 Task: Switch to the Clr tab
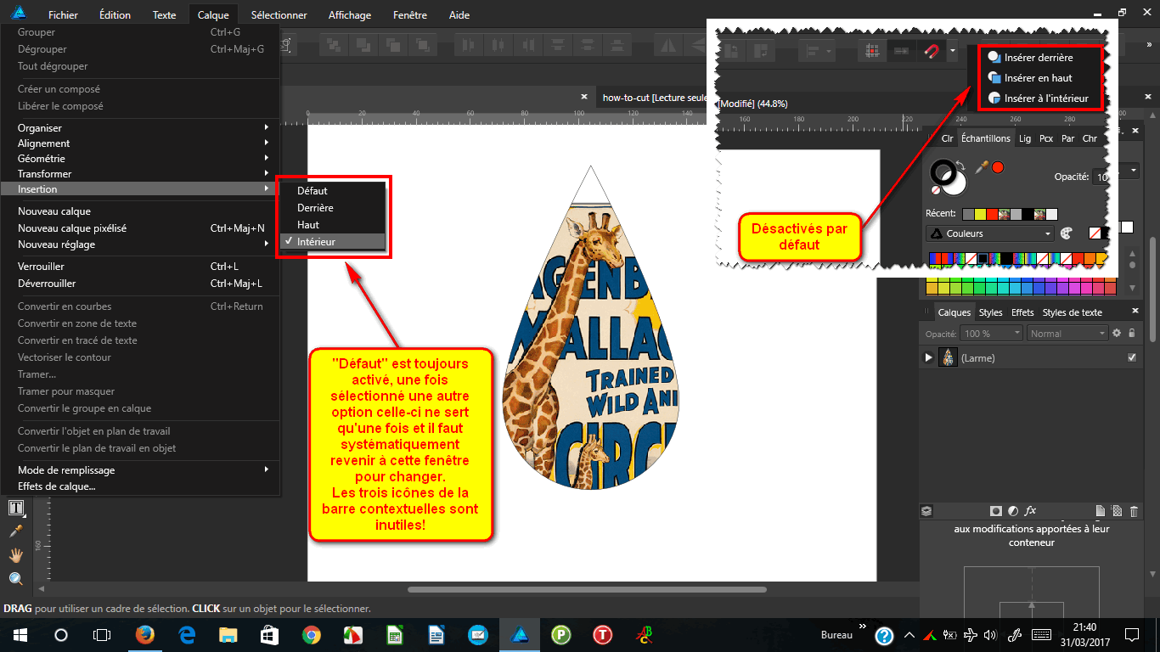948,138
